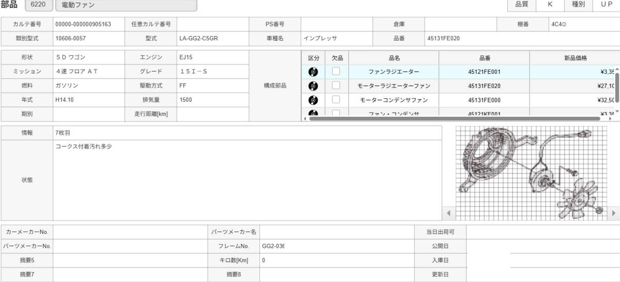
Task: Show the next diagram with the right arrow
Action: click(x=614, y=212)
